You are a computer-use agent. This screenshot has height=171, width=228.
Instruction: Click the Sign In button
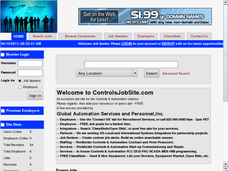pyautogui.click(x=35, y=96)
